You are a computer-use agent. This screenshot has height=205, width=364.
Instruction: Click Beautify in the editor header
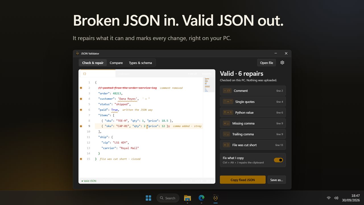tap(207, 74)
